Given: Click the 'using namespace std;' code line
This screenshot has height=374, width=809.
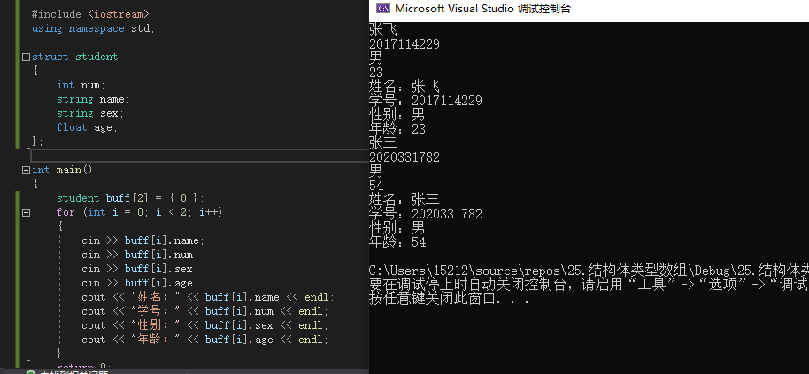Looking at the screenshot, I should [x=93, y=28].
